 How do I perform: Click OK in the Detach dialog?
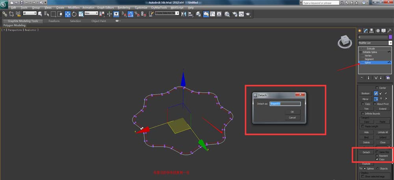292,112
